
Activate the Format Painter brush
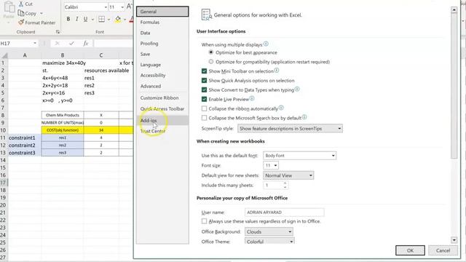click(21, 23)
